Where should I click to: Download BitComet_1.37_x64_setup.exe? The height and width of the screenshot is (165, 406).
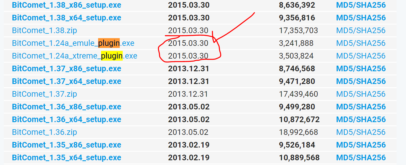click(x=67, y=81)
